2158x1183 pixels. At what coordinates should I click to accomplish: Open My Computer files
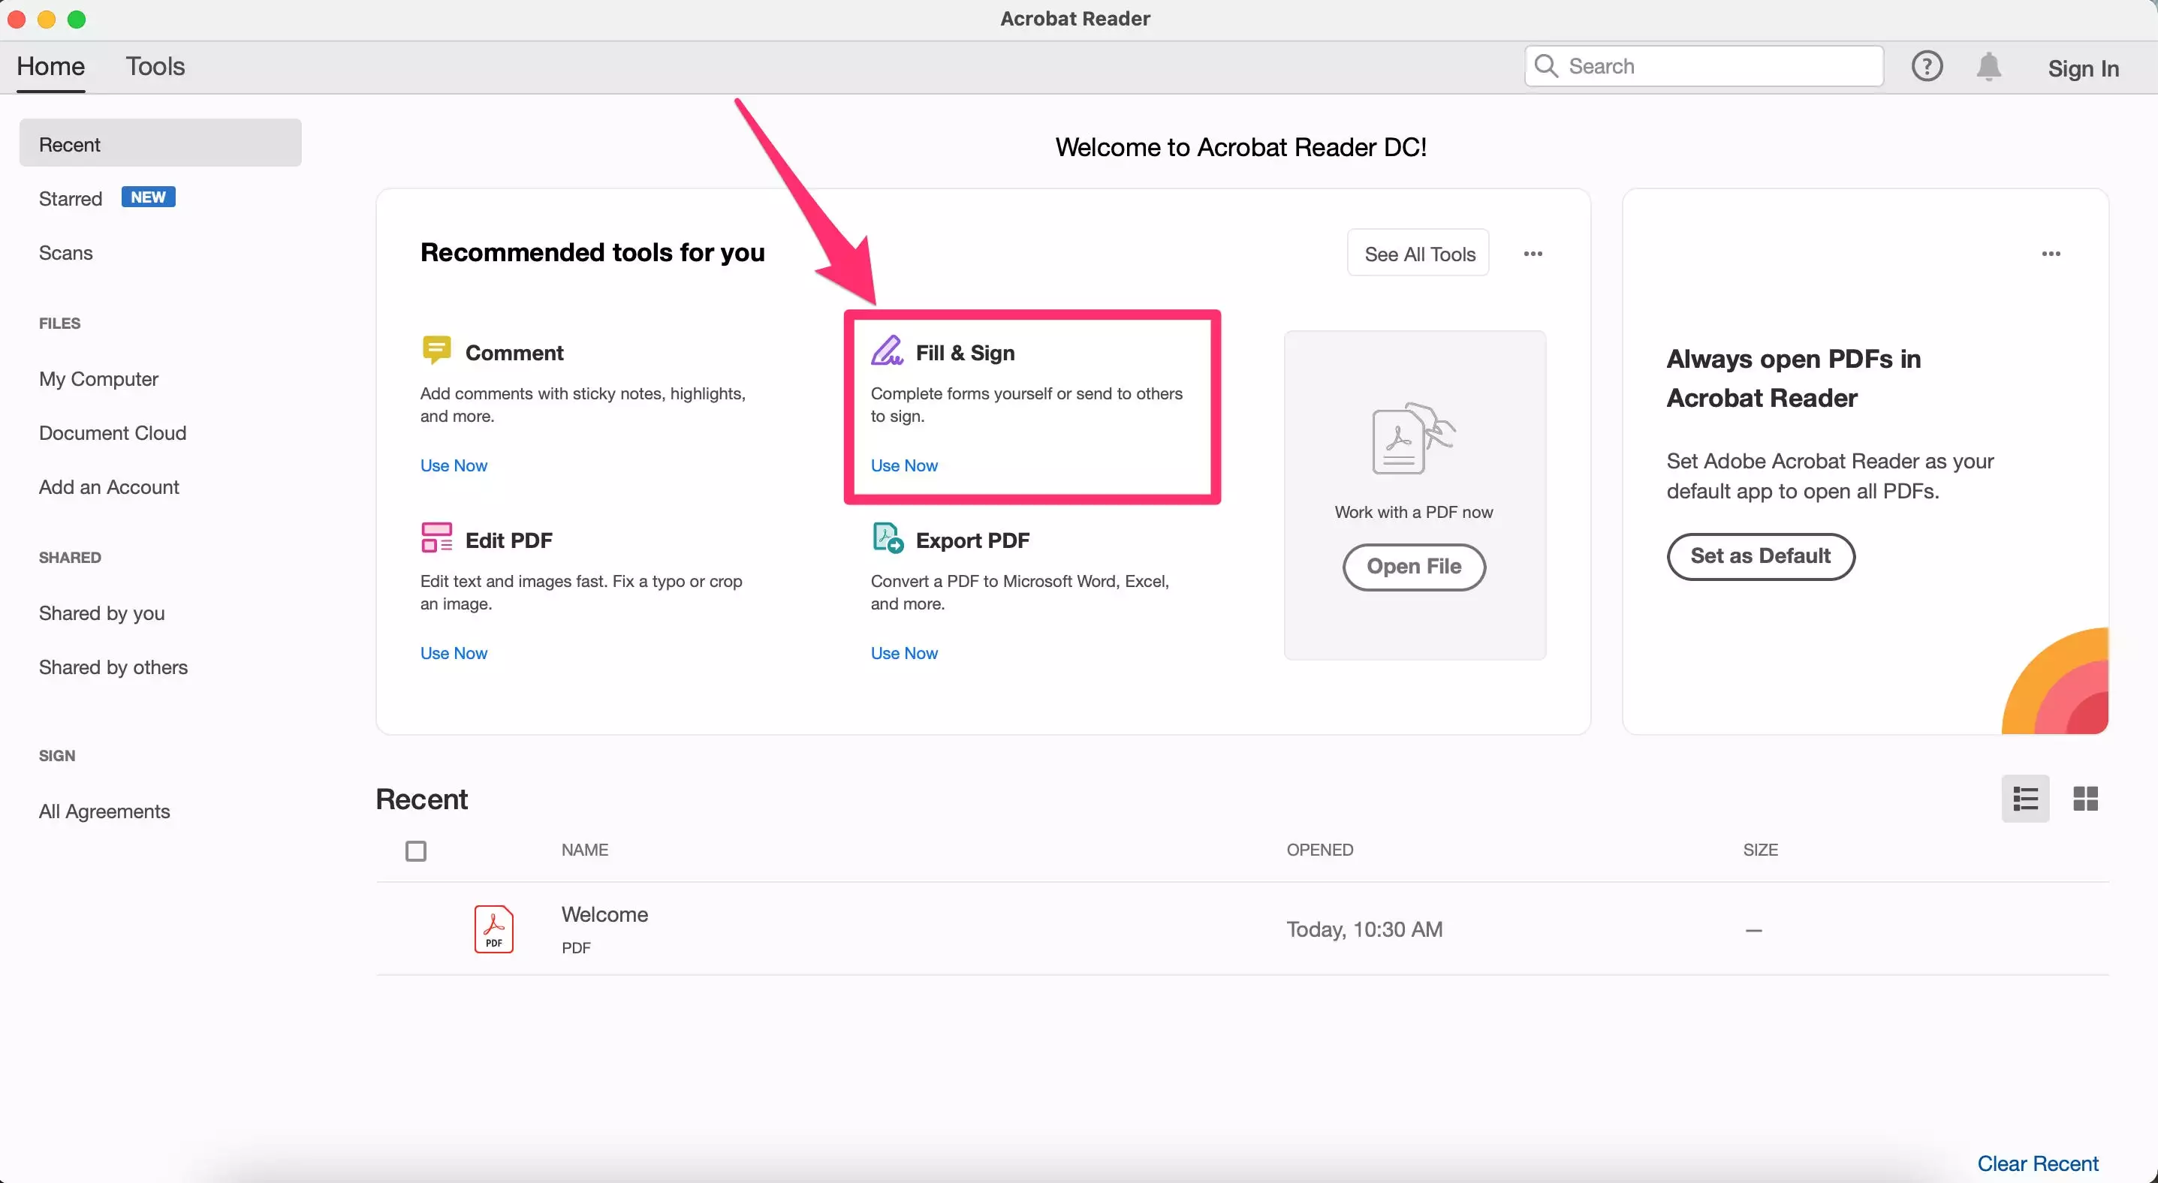pyautogui.click(x=98, y=379)
